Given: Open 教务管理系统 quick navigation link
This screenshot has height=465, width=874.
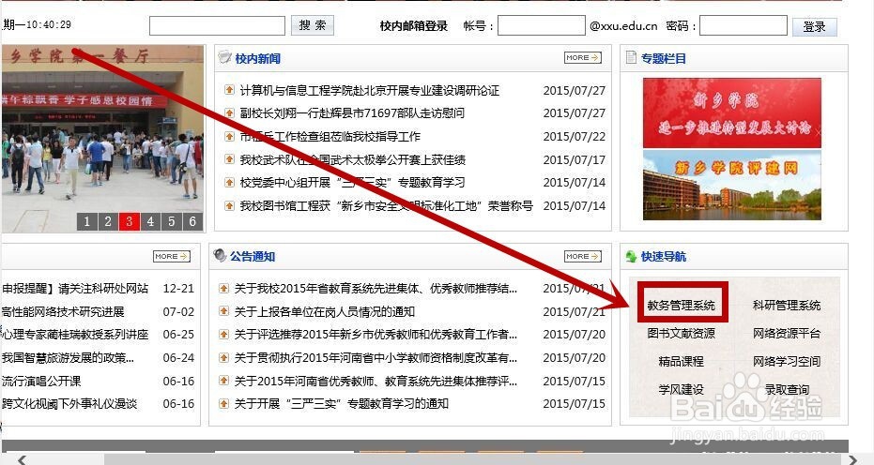Looking at the screenshot, I should [682, 306].
